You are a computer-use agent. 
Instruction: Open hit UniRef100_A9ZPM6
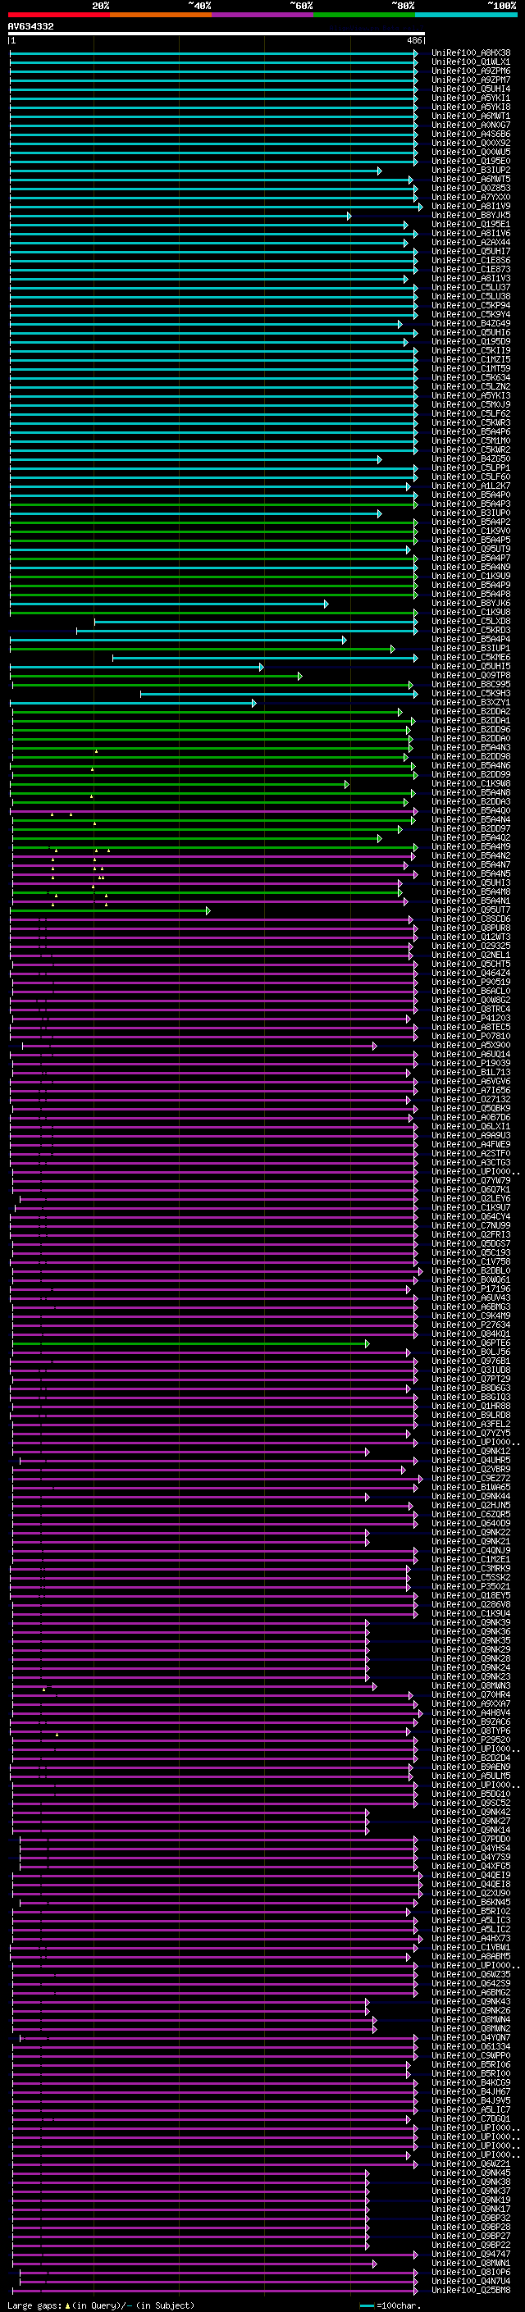click(x=471, y=71)
